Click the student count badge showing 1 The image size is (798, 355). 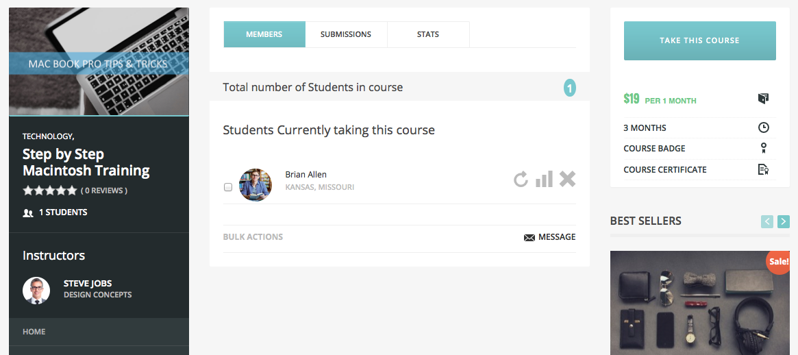(x=569, y=88)
